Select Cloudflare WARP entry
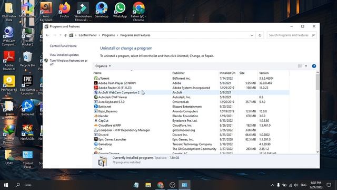The height and width of the screenshot is (190, 337). [191, 126]
